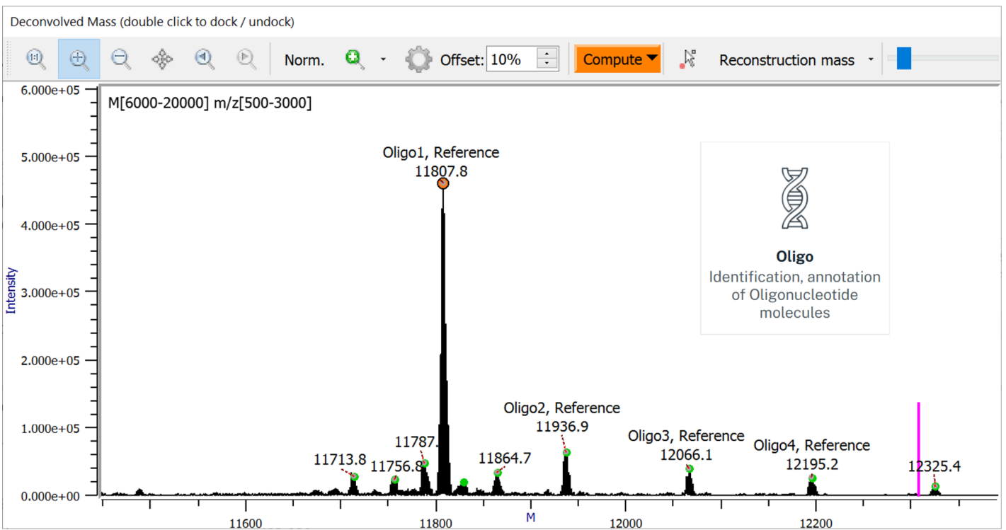Click the magenta vertical marker line

click(918, 449)
